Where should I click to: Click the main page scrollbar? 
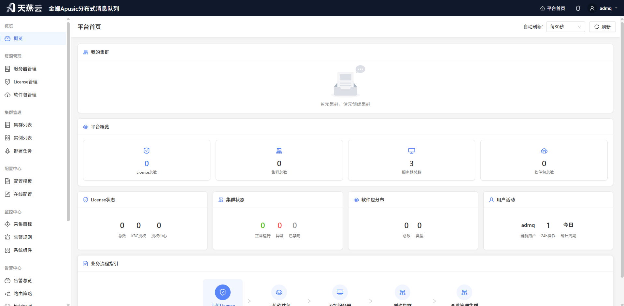pyautogui.click(x=622, y=150)
